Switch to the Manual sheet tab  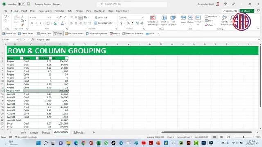coord(46,132)
